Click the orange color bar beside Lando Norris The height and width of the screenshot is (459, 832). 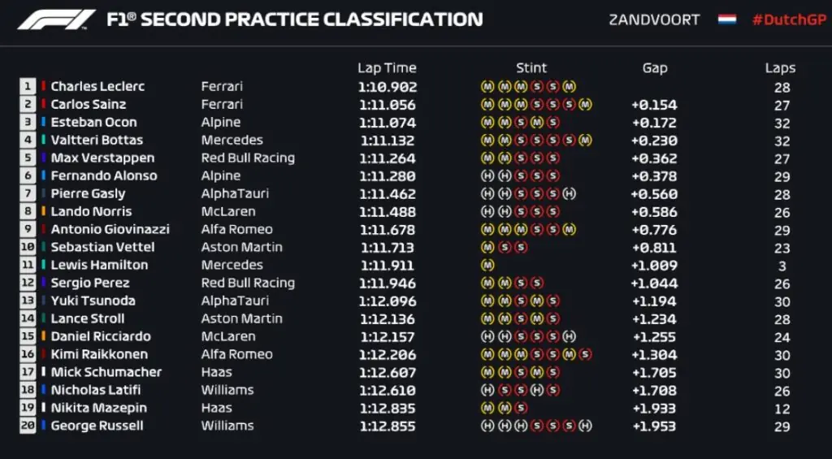tap(44, 211)
